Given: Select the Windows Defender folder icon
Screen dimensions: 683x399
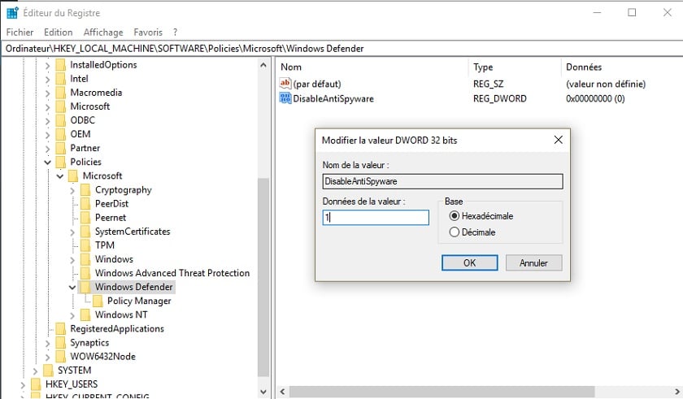Looking at the screenshot, I should pyautogui.click(x=85, y=287).
